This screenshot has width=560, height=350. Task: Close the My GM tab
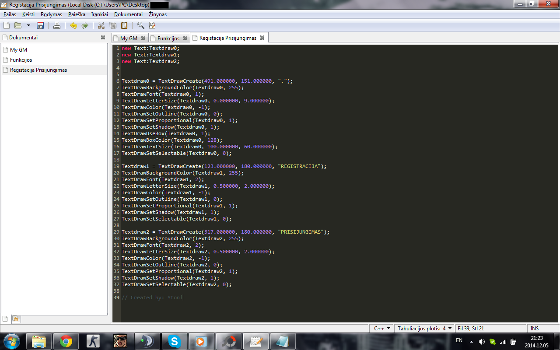coord(143,38)
